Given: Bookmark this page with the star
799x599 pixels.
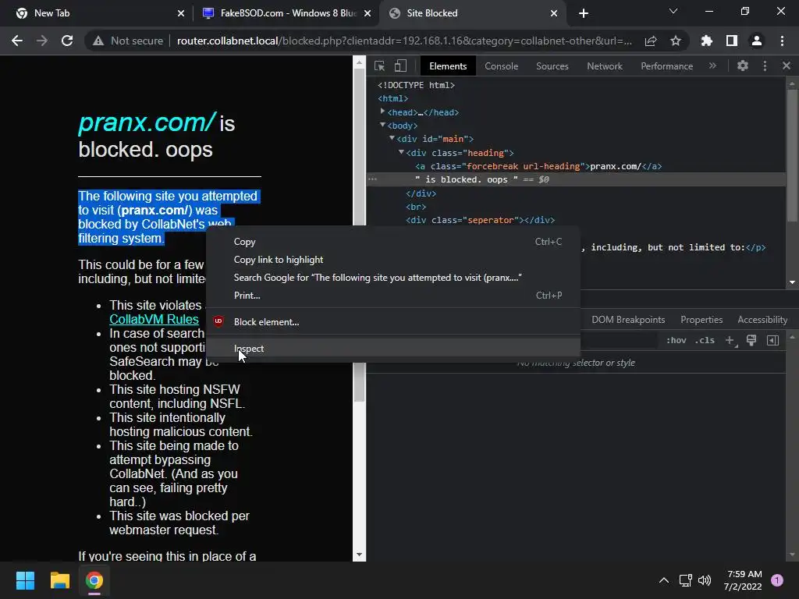Looking at the screenshot, I should point(676,41).
